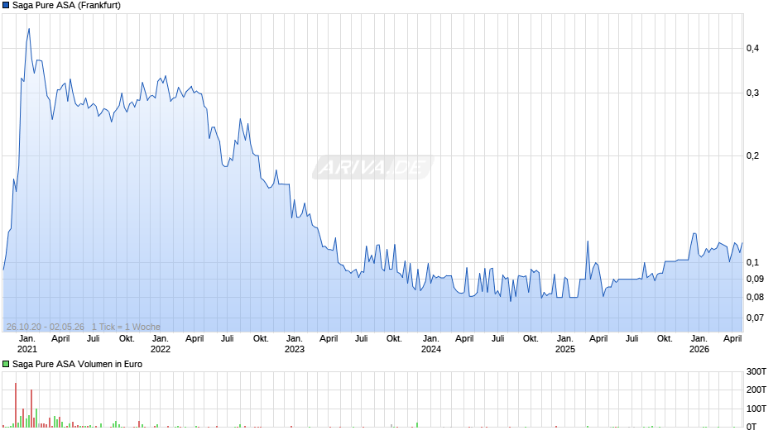Click the 0,07 price axis label

[x=755, y=318]
